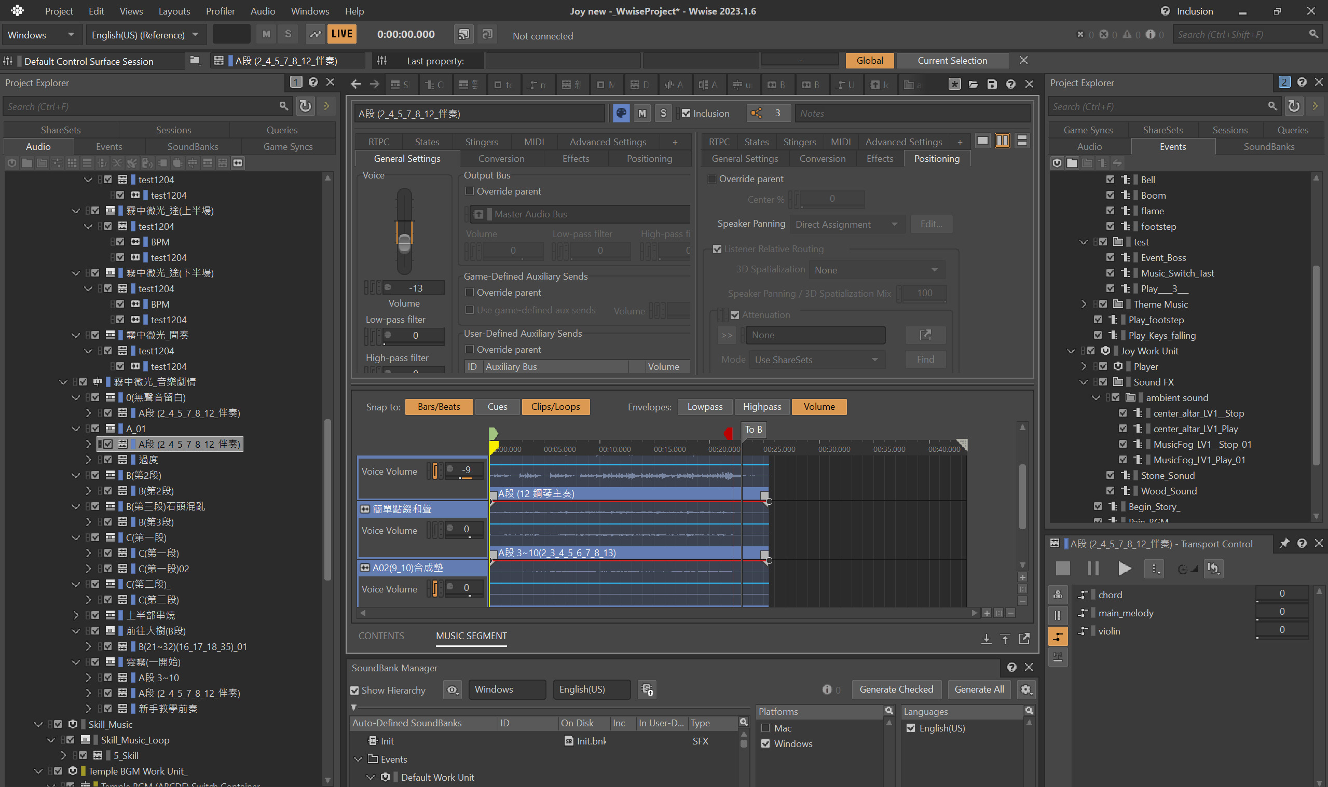Solo the object with S button in editor
The height and width of the screenshot is (787, 1328).
tap(663, 113)
